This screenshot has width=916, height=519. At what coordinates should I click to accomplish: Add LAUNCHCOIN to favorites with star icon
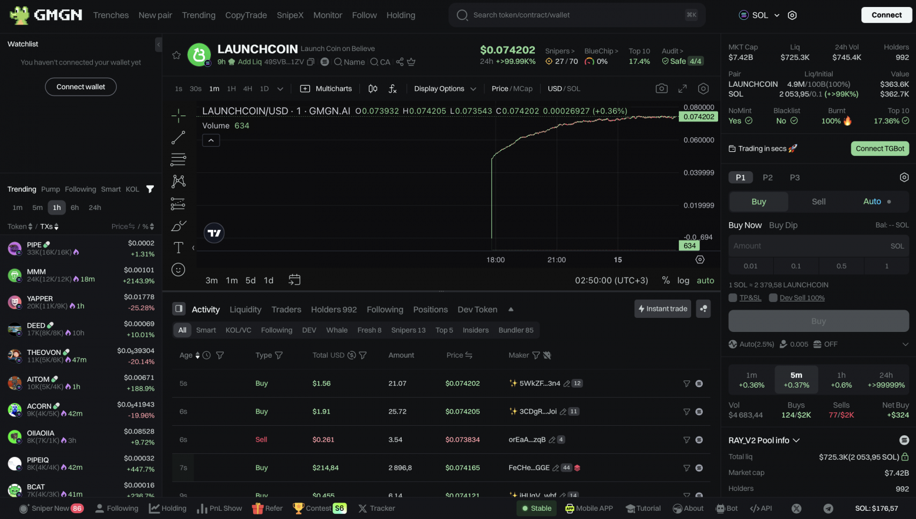(176, 55)
